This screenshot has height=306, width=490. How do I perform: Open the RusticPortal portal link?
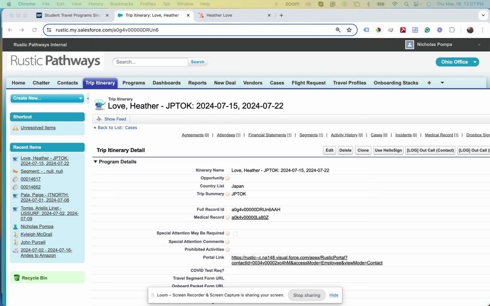[x=307, y=260]
